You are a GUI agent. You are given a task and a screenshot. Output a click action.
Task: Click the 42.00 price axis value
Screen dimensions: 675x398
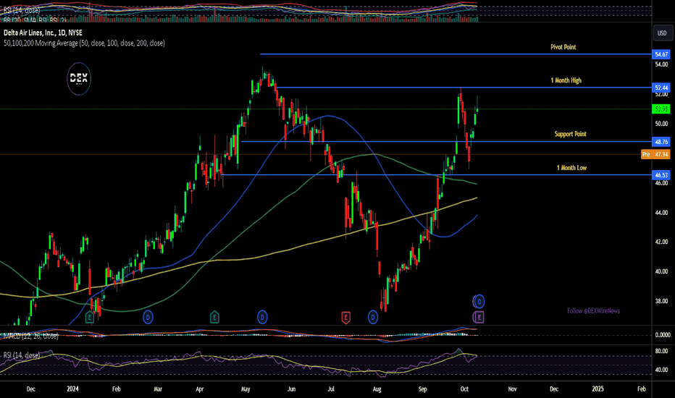click(x=661, y=242)
